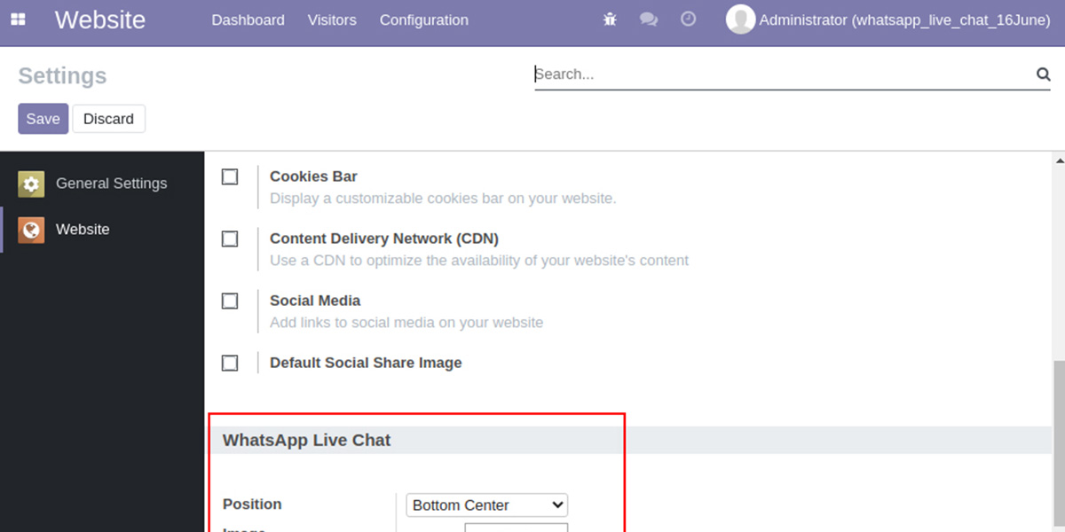
Task: Open the Dashboard menu
Action: tap(248, 20)
